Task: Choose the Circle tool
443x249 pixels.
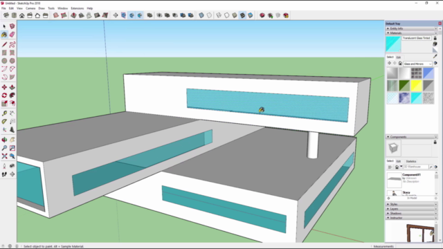Action: (4, 61)
